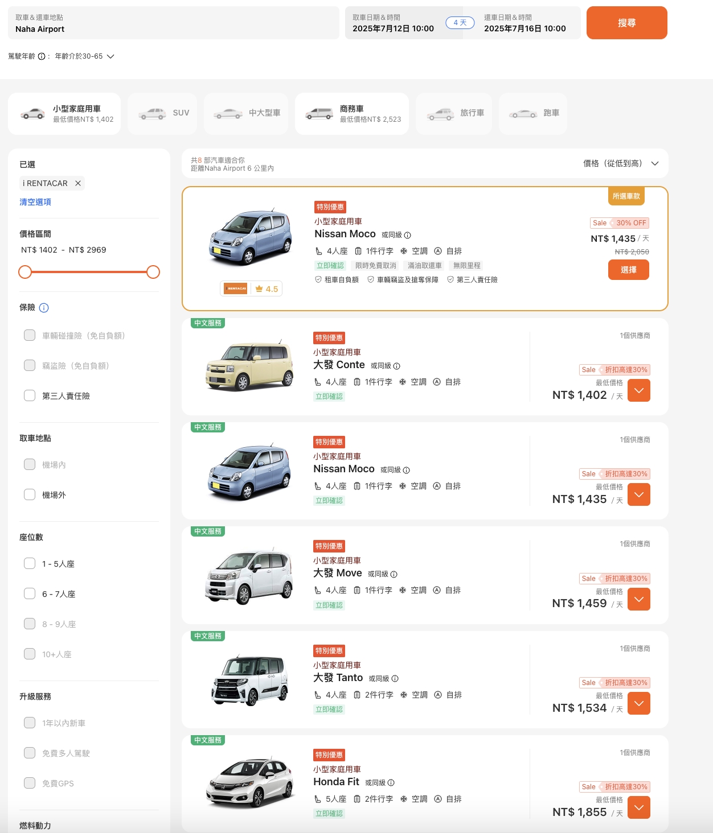Click the minimum price slider handle
713x833 pixels.
point(25,272)
